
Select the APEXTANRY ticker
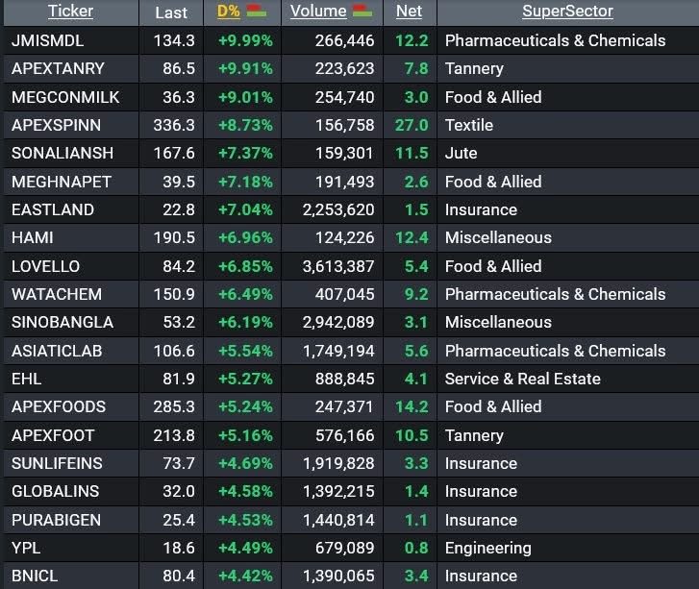pyautogui.click(x=58, y=68)
